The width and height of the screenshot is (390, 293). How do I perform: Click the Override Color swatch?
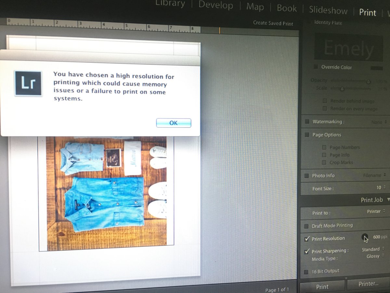(x=377, y=68)
